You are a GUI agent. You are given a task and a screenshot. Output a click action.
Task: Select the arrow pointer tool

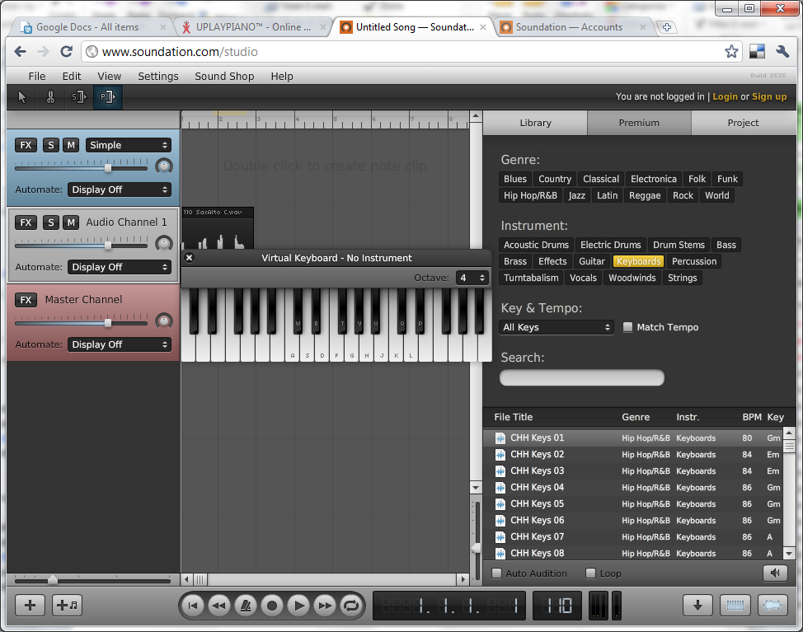pos(21,96)
